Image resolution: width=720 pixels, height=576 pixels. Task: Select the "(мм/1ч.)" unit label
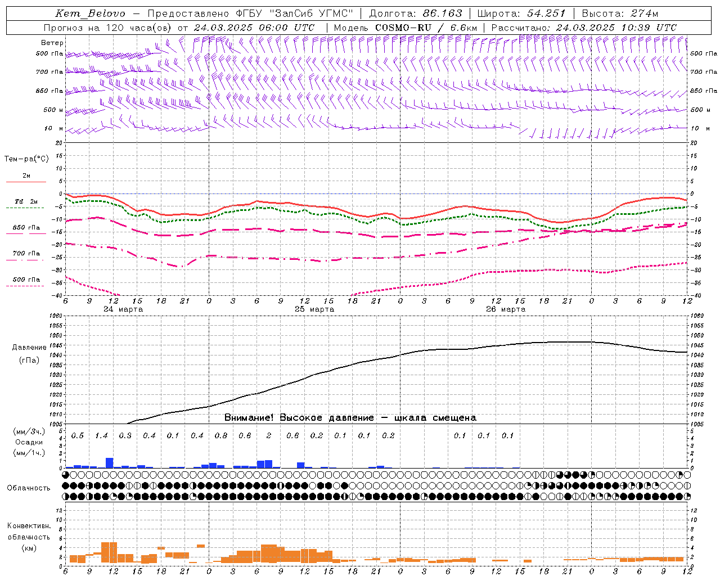[x=29, y=453]
